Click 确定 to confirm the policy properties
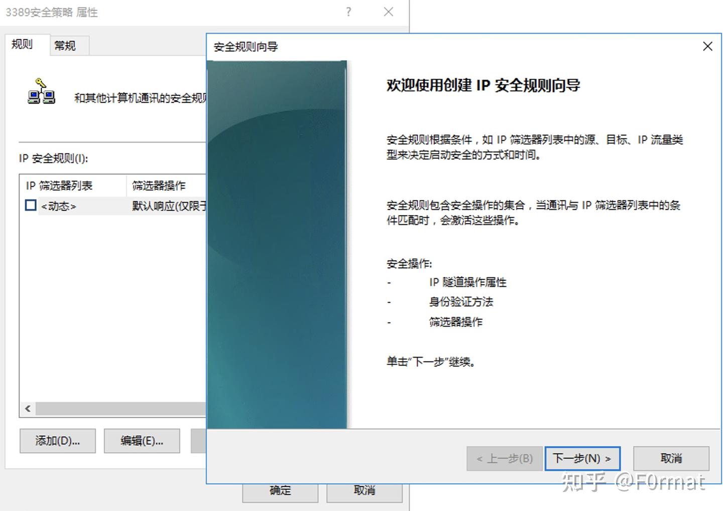 point(280,490)
